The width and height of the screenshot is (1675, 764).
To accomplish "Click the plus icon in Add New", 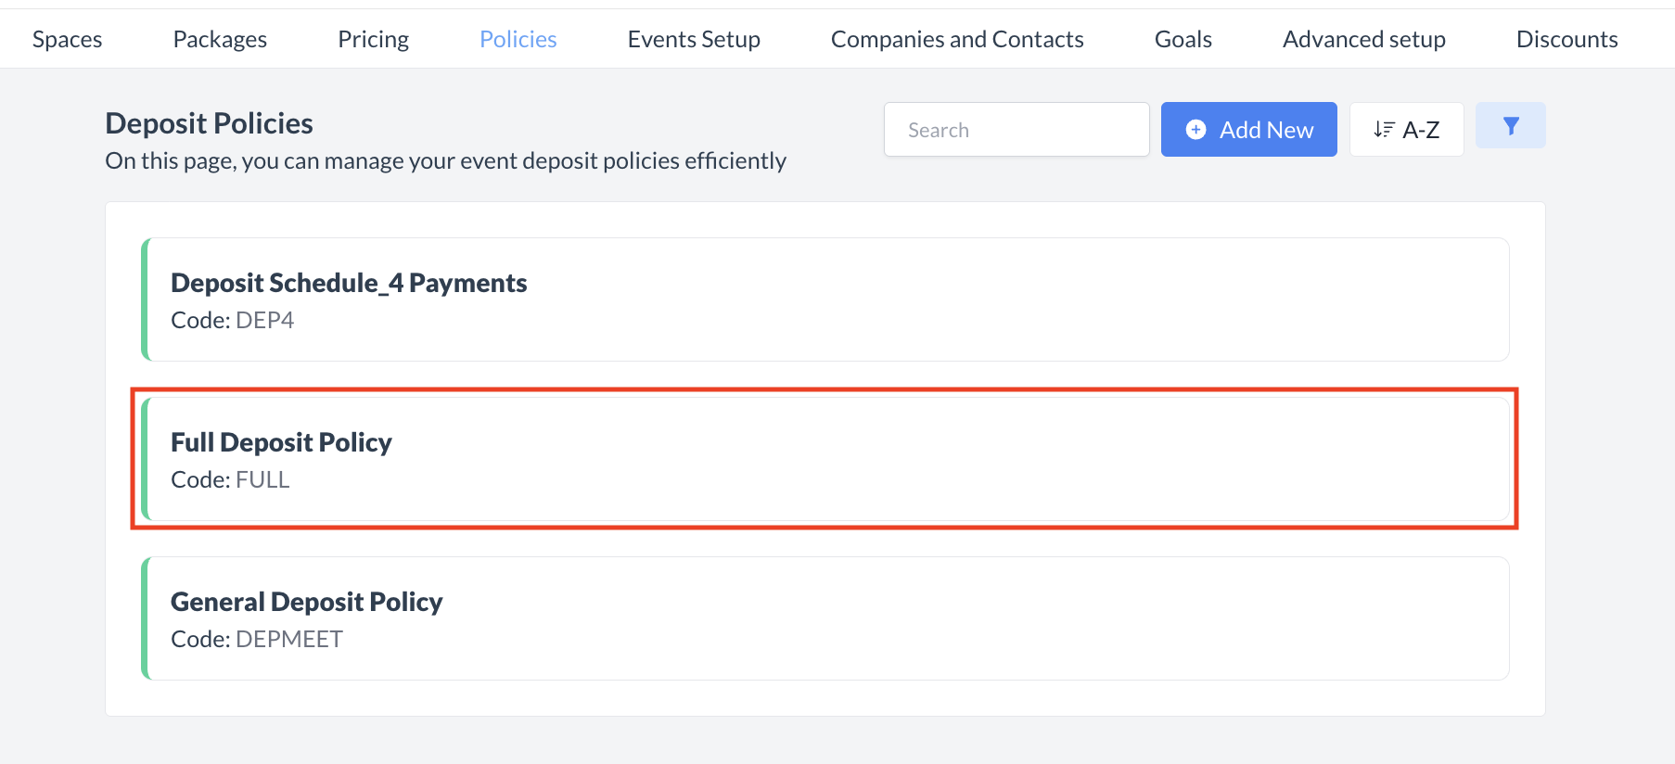I will [1196, 130].
